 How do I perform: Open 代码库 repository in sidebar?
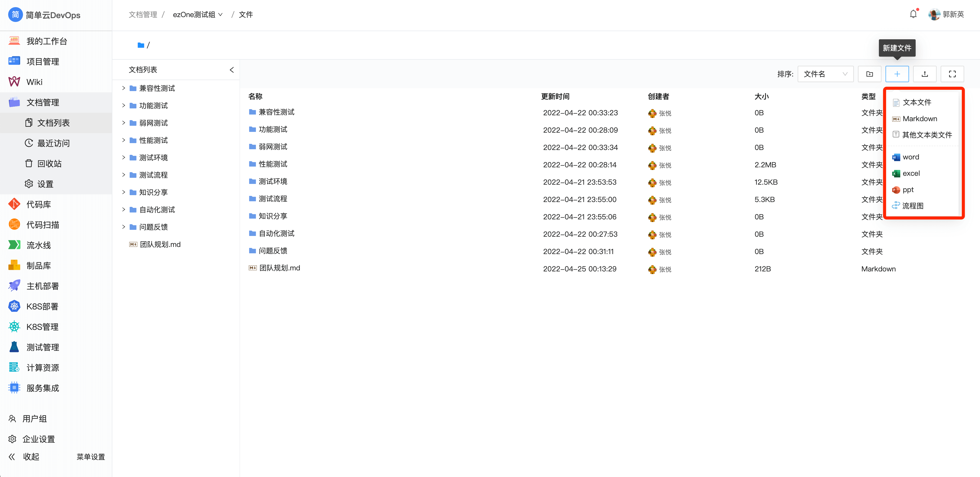click(x=38, y=205)
